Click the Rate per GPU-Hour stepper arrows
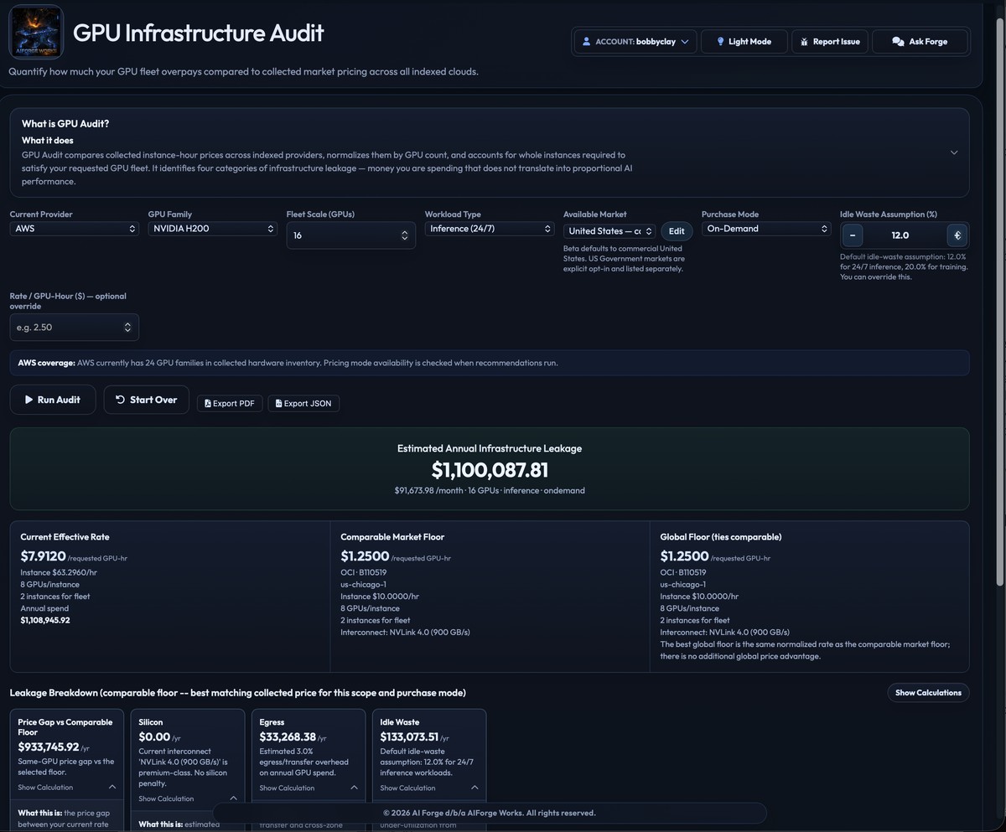1006x832 pixels. [127, 327]
